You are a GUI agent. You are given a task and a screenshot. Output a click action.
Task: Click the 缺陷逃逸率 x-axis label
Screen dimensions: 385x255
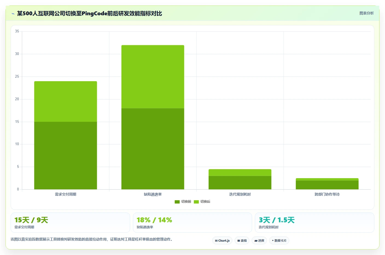153,194
